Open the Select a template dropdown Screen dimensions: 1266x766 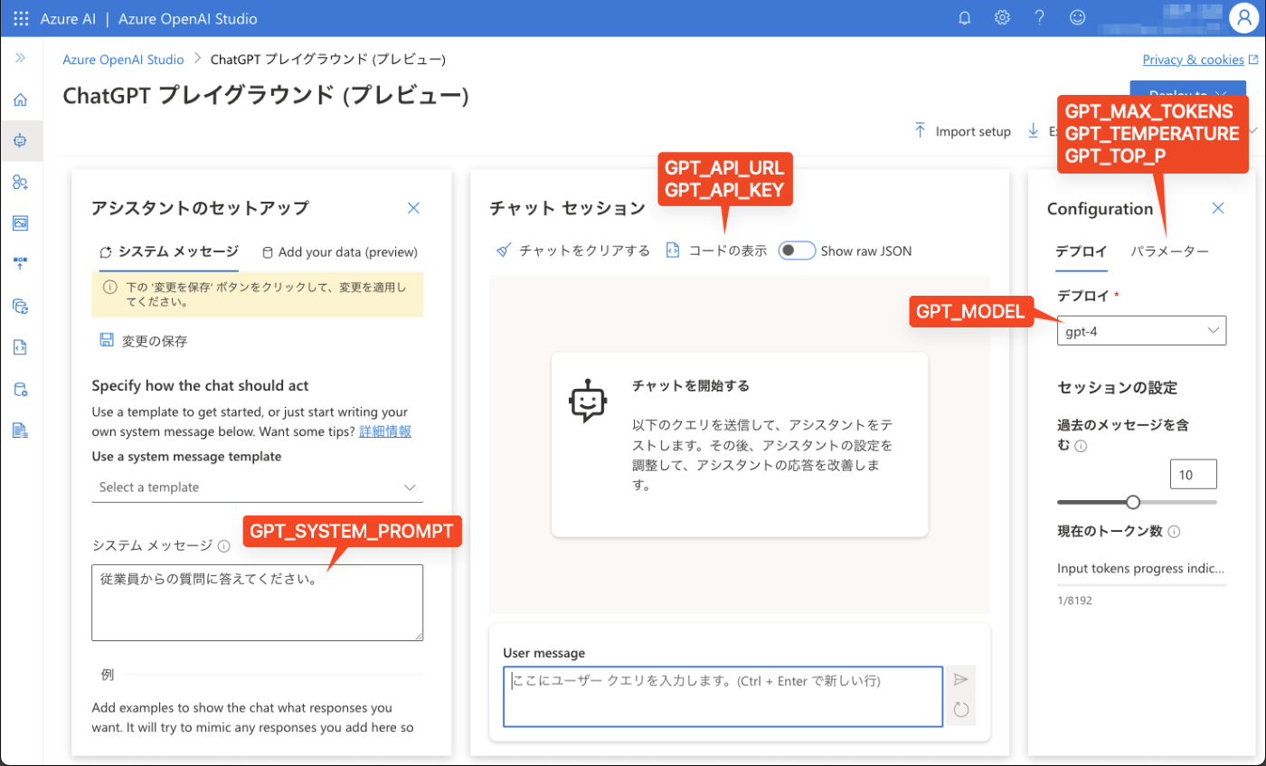coord(258,487)
